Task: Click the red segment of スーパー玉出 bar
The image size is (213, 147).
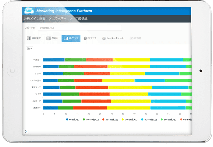Action: tap(88, 81)
